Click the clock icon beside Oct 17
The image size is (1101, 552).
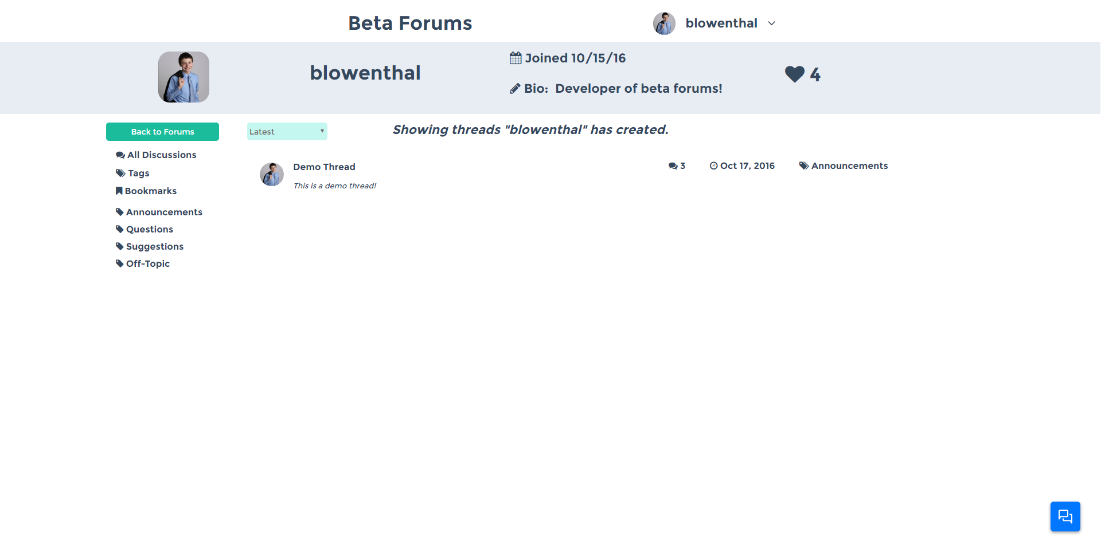pyautogui.click(x=713, y=166)
